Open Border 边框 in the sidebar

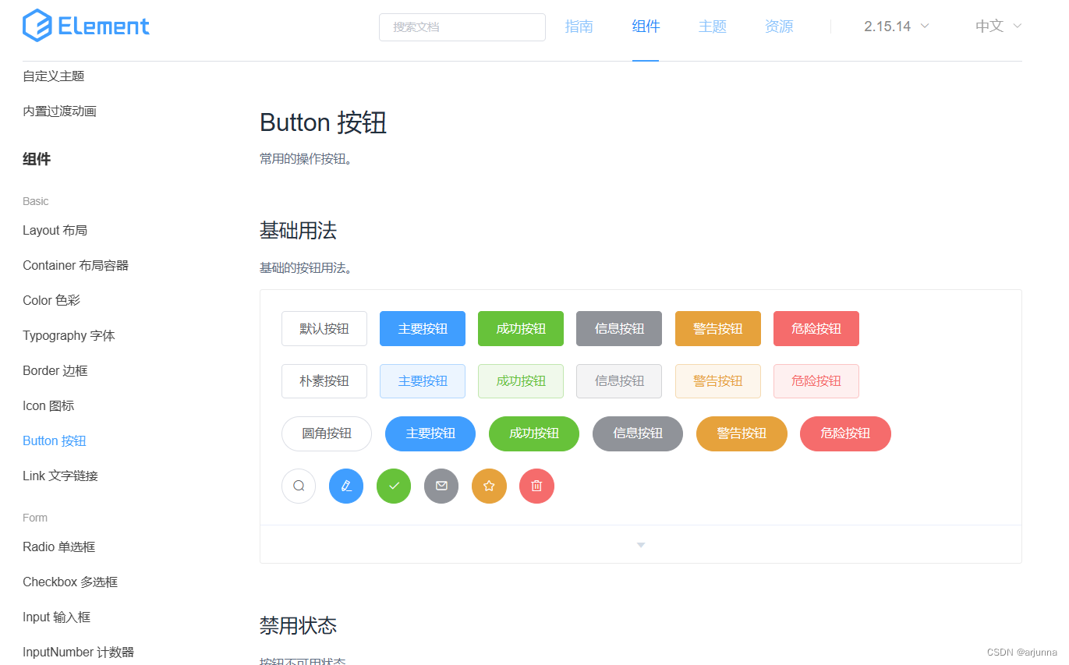[55, 370]
